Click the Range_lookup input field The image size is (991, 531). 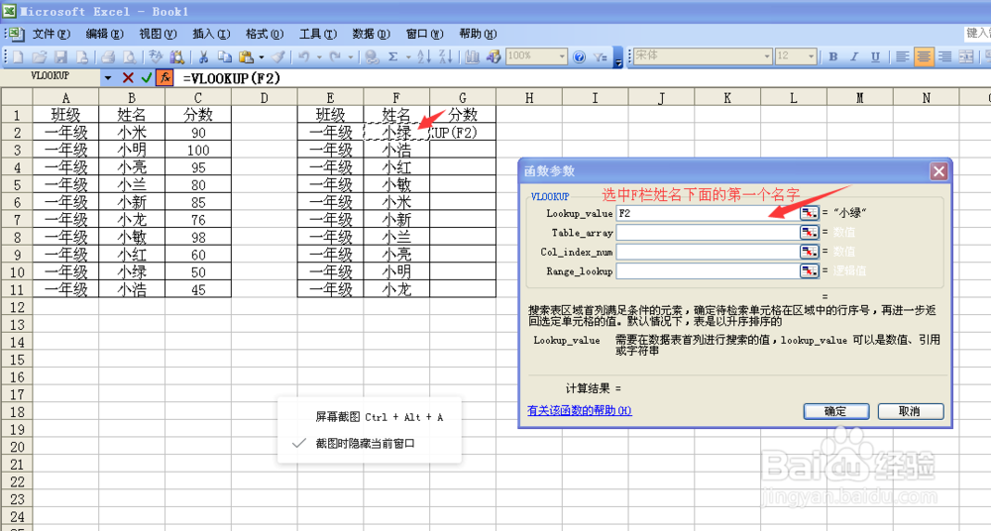tap(708, 271)
